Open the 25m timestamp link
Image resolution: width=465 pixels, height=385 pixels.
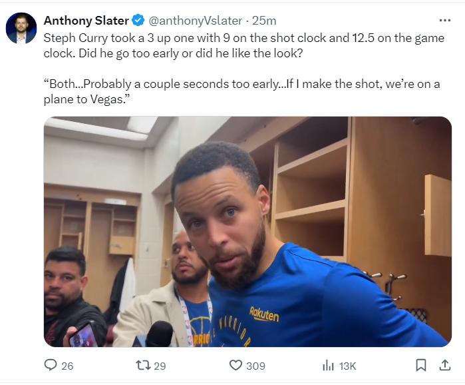click(x=265, y=21)
